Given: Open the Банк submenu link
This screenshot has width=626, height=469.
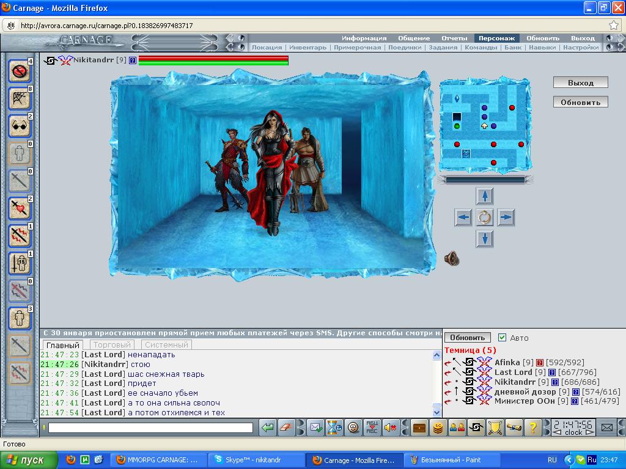Looking at the screenshot, I should tap(513, 48).
